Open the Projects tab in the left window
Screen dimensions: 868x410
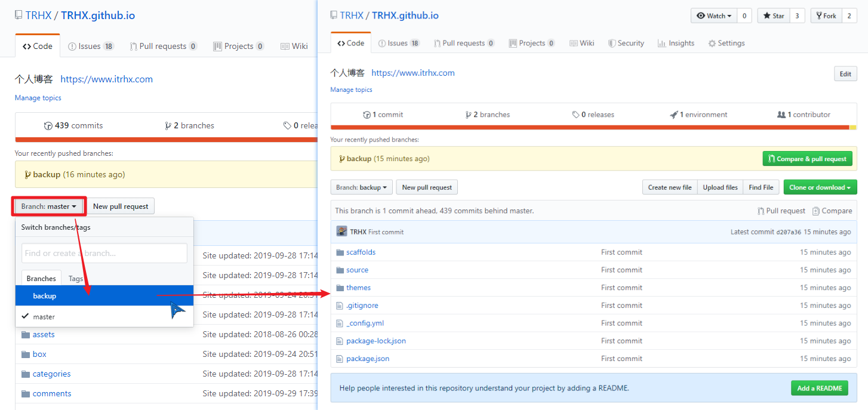pos(238,46)
